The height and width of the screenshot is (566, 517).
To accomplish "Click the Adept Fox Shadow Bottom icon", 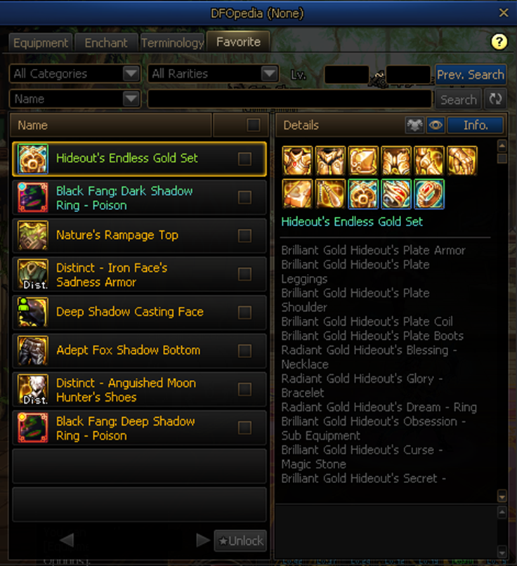I will (x=33, y=350).
